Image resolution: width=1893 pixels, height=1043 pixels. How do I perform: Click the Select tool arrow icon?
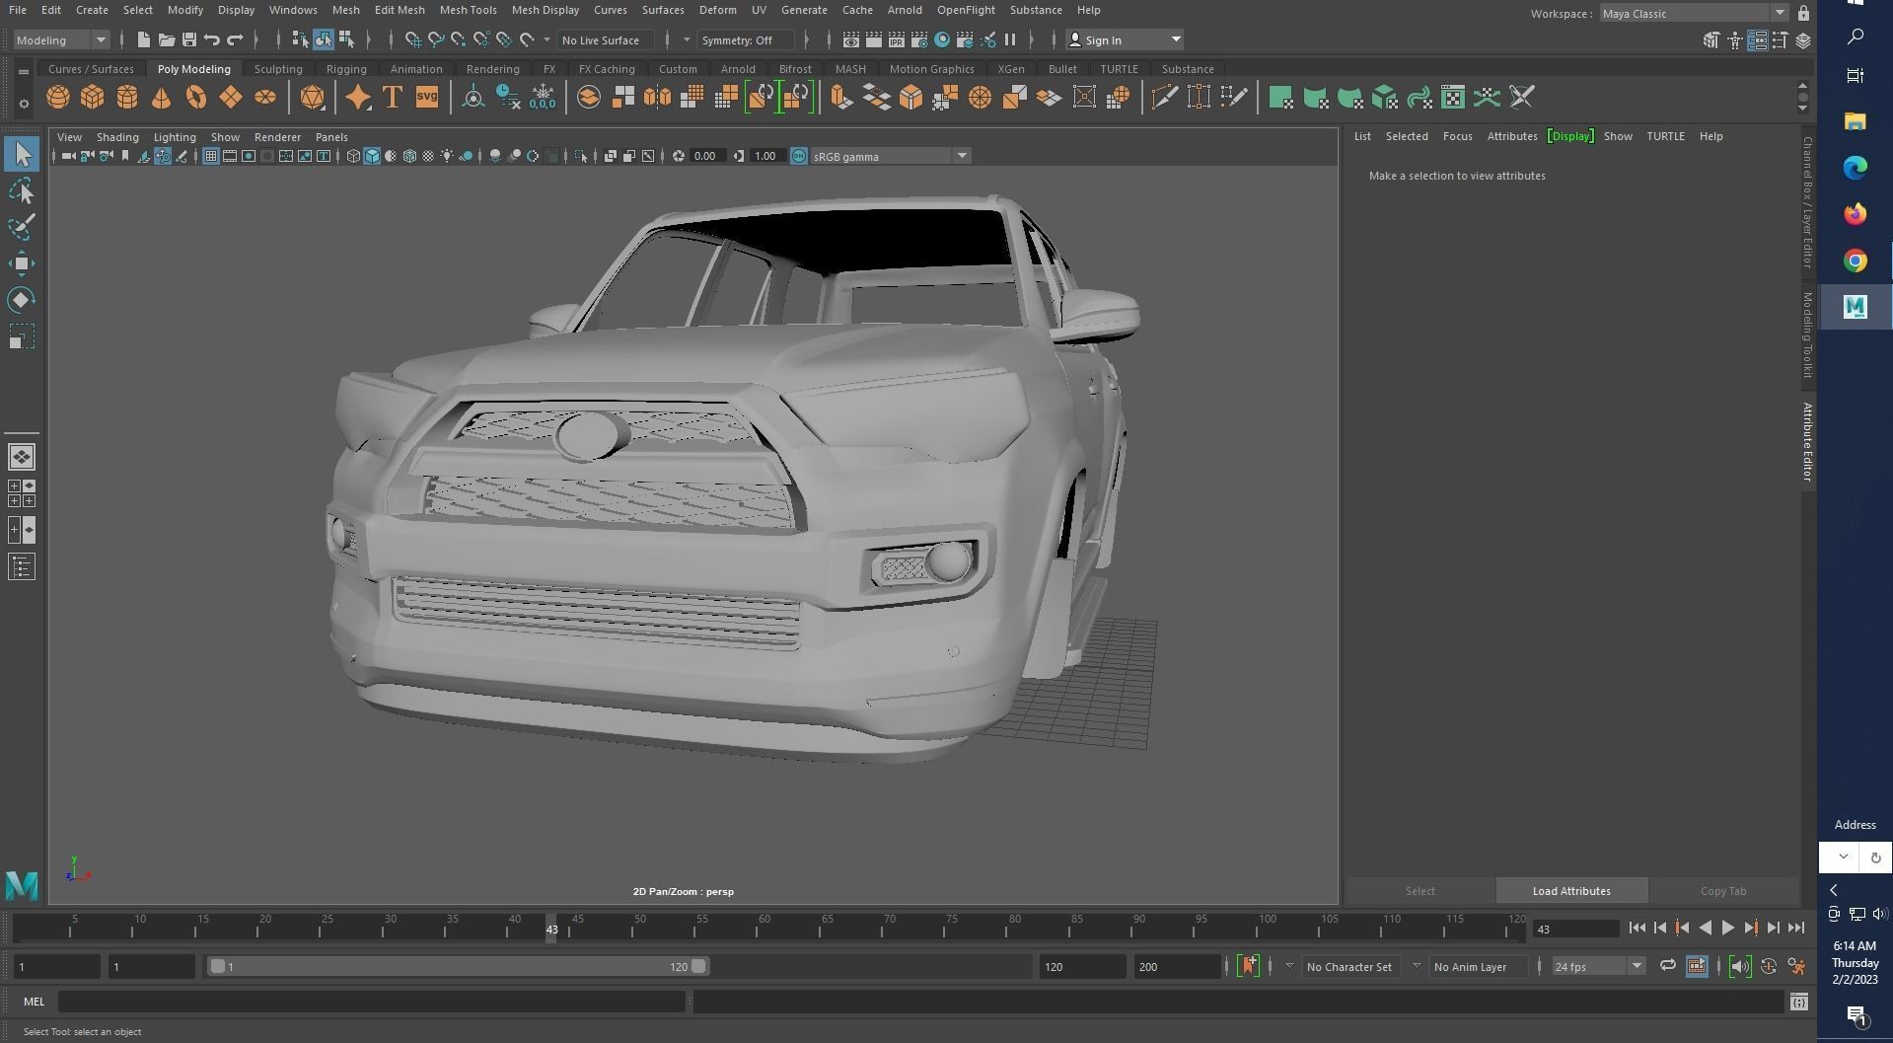22,154
